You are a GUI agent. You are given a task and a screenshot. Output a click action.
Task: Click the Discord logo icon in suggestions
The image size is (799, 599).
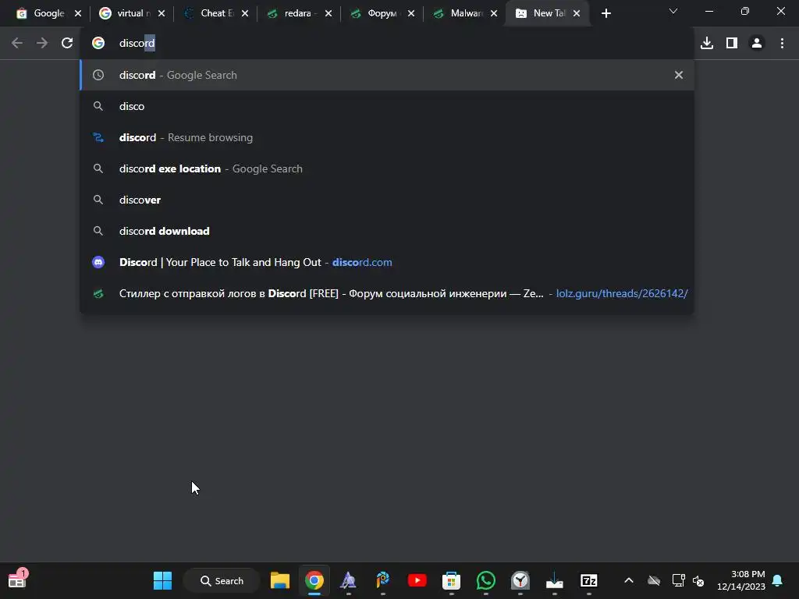[98, 262]
